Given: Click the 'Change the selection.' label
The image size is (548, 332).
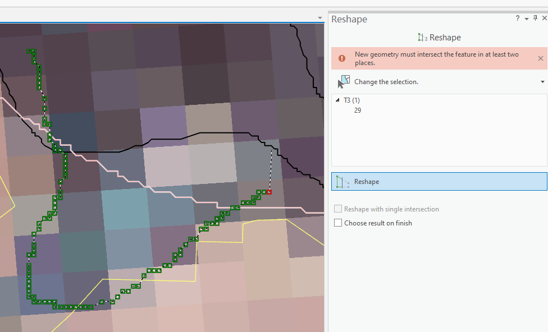Looking at the screenshot, I should [386, 82].
